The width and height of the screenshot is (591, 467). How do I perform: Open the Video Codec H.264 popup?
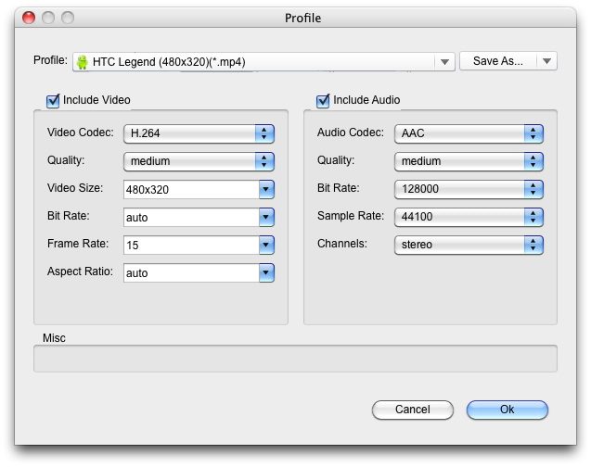click(199, 133)
